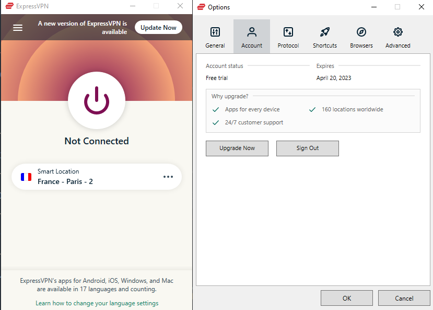Click the Why upgrade? heading
The height and width of the screenshot is (310, 433).
coord(230,96)
